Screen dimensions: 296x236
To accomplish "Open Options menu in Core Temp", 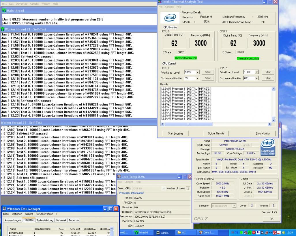I will click(129, 182).
